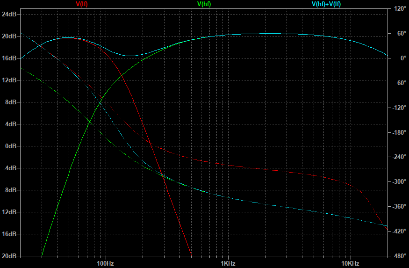Click the -20dB left axis label
This screenshot has width=409, height=268.
8,256
